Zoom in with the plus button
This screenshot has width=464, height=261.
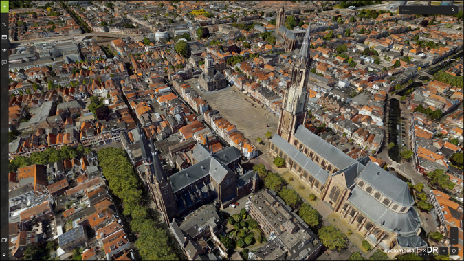[x=454, y=231]
